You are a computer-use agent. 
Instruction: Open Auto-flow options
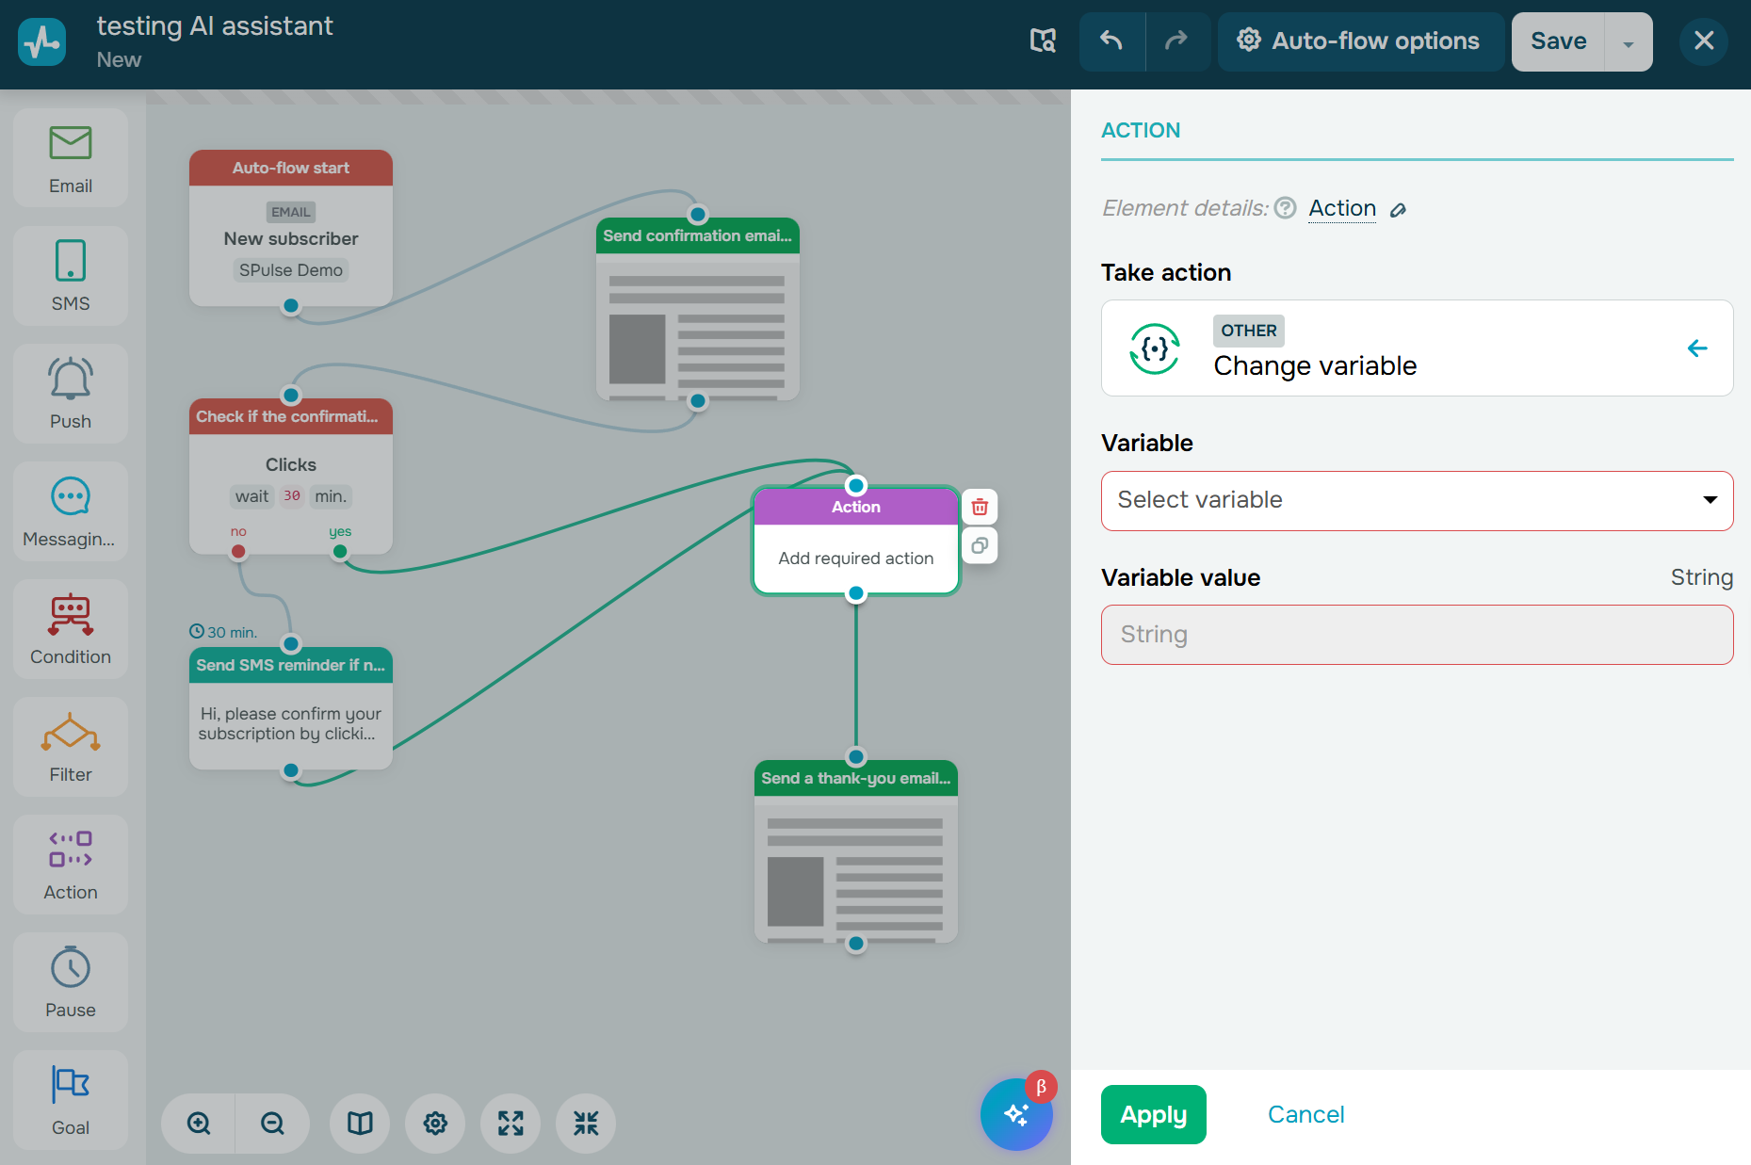tap(1359, 41)
